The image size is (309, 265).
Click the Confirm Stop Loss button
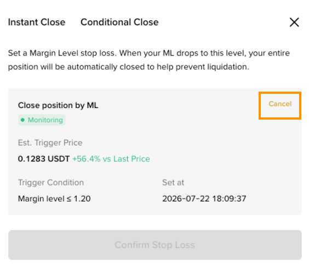pos(155,245)
